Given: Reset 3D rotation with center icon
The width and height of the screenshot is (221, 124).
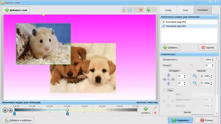Looking at the screenshot, I should tap(169, 80).
